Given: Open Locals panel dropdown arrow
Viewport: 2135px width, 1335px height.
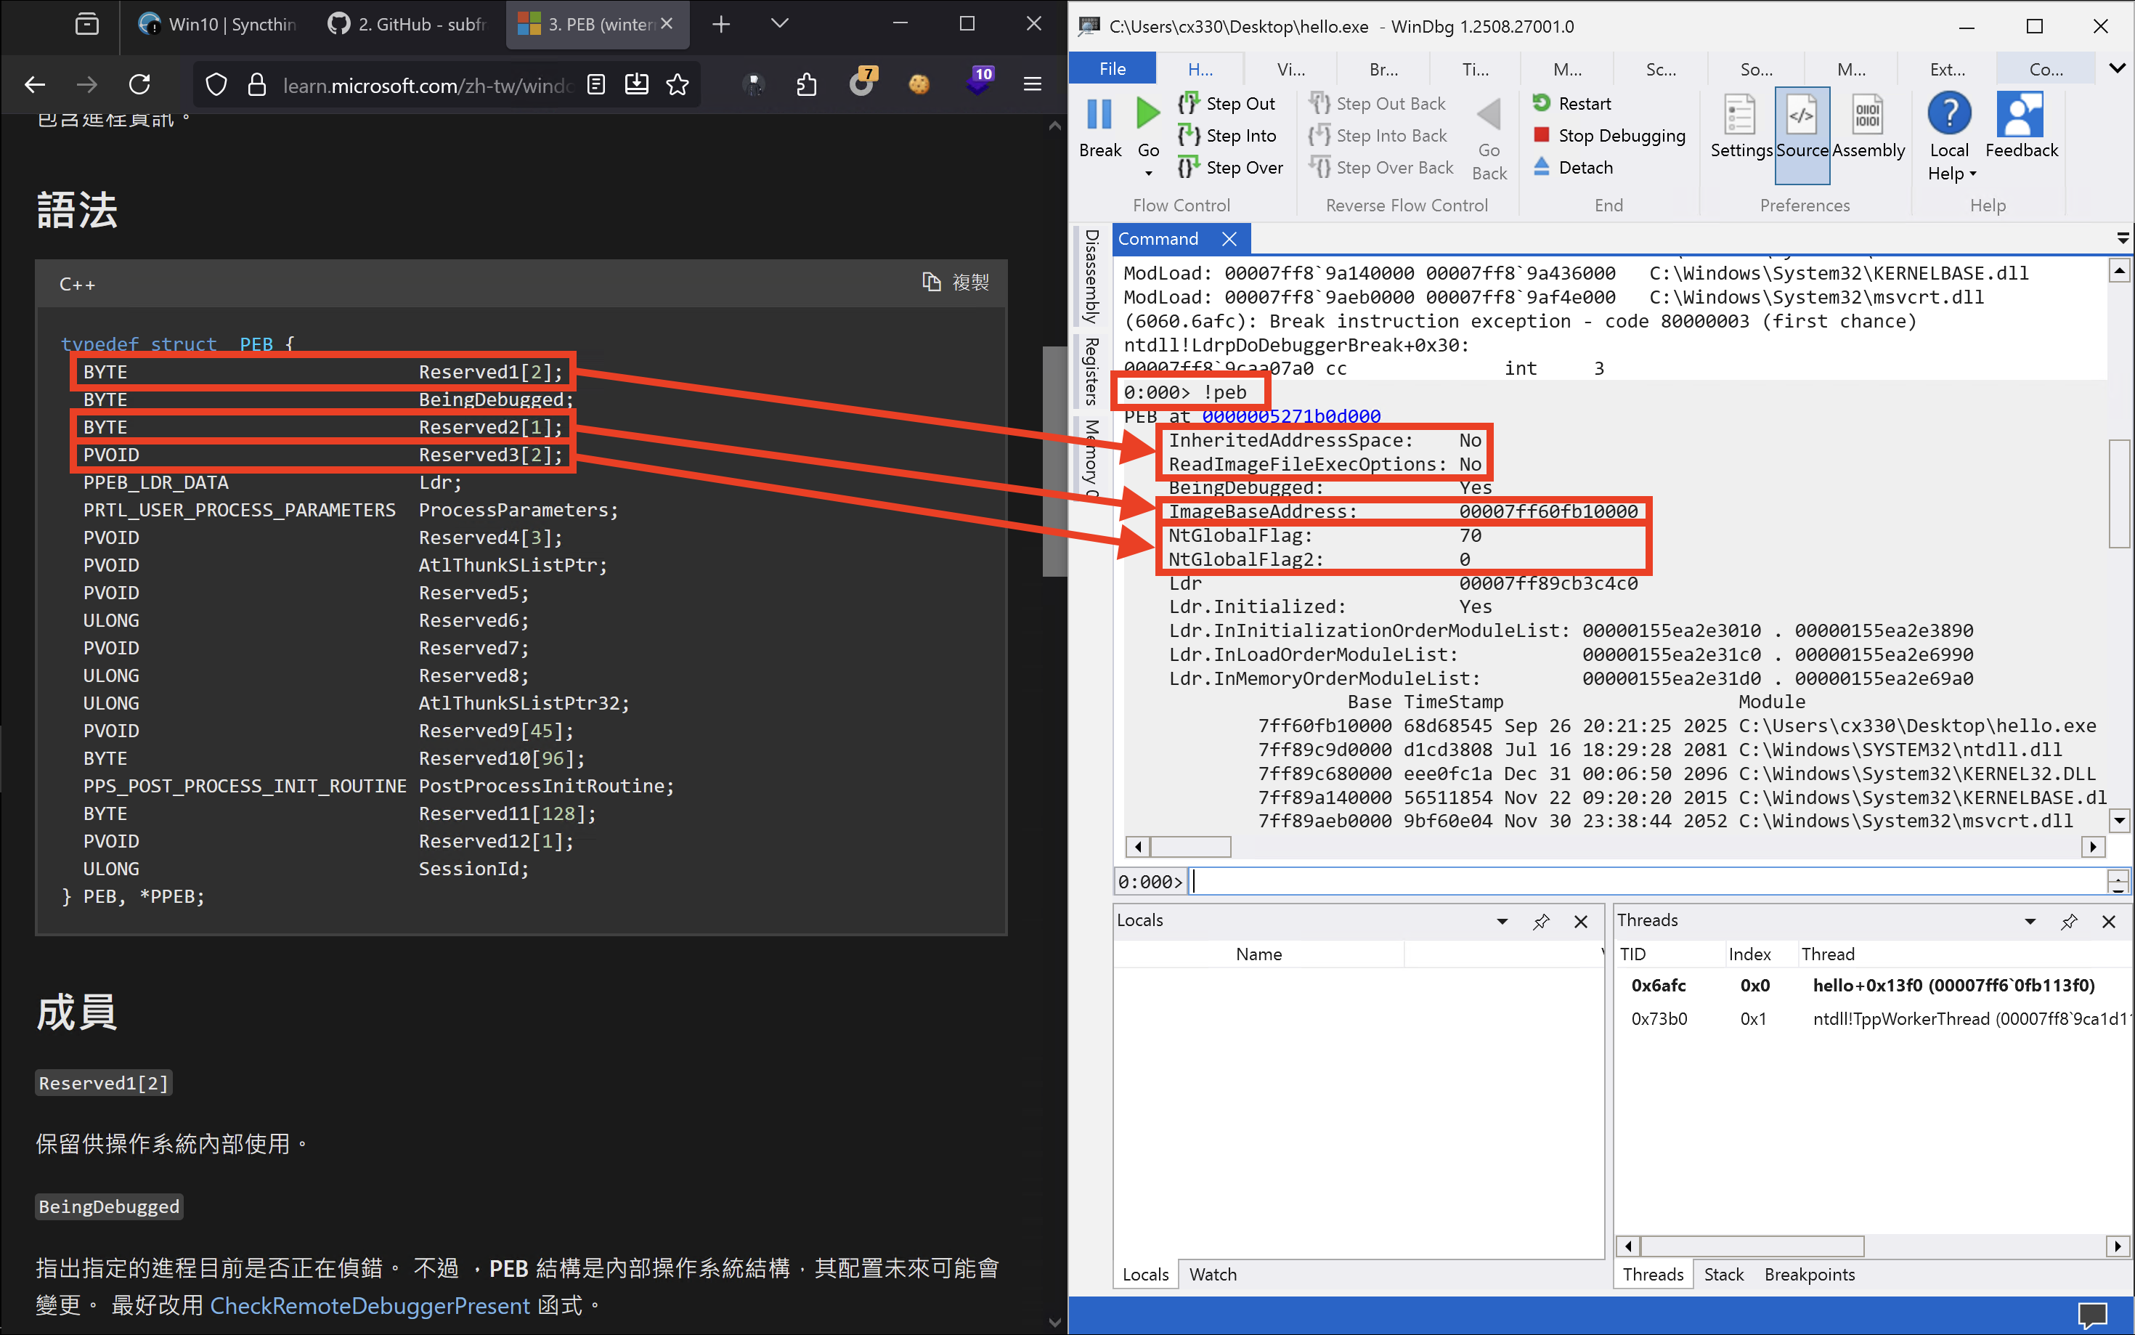Looking at the screenshot, I should pos(1501,921).
